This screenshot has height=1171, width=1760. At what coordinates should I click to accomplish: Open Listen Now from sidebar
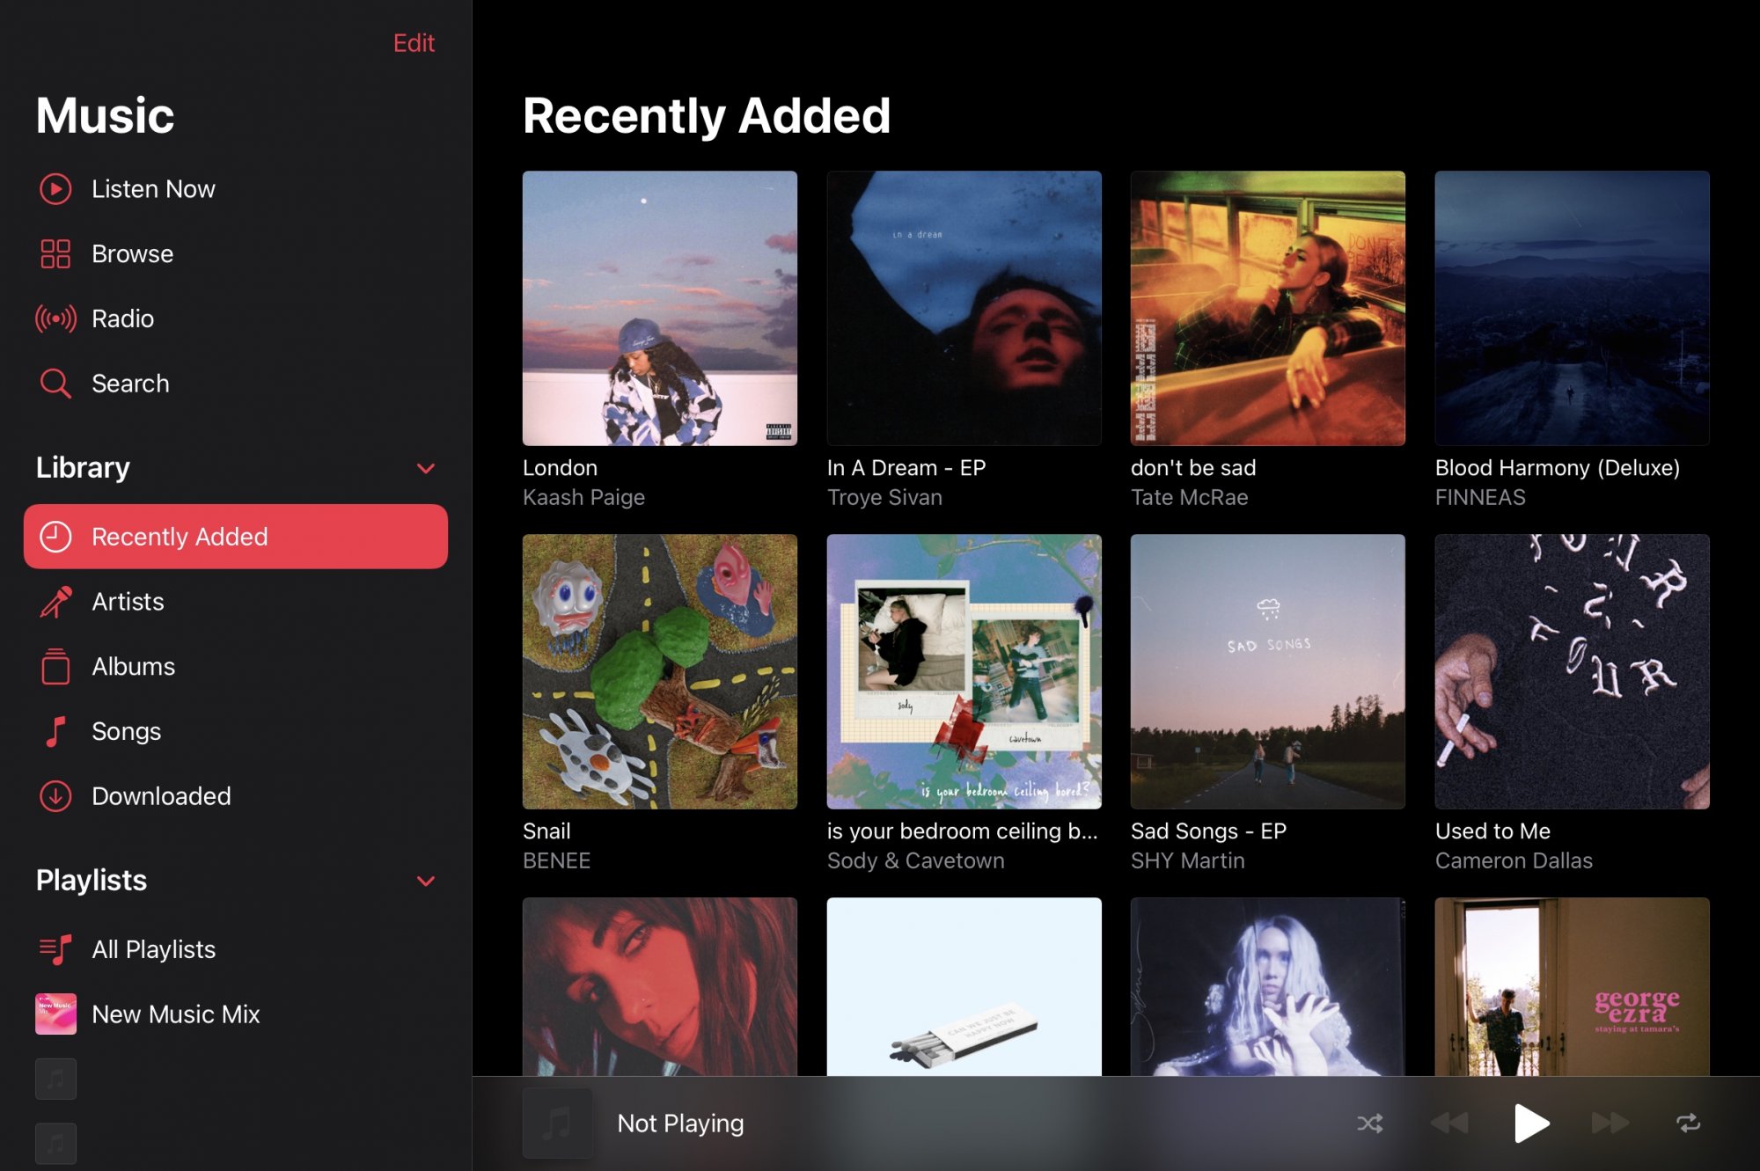235,189
